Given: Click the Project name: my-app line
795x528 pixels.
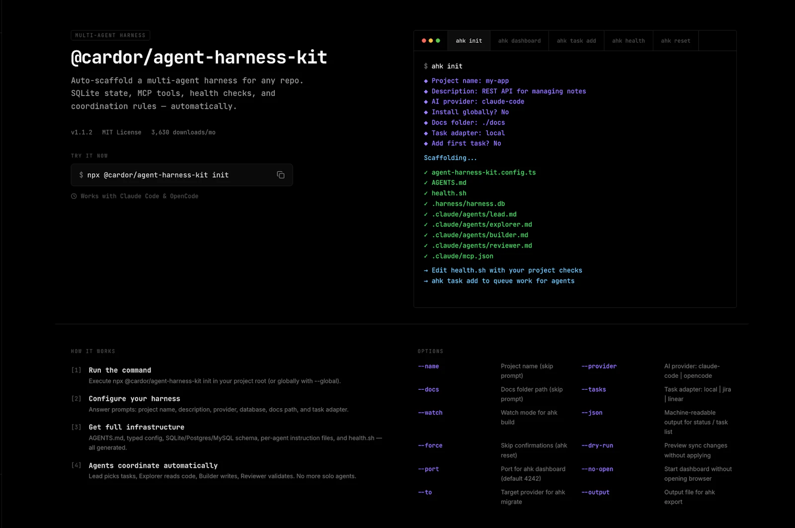Looking at the screenshot, I should click(x=467, y=81).
